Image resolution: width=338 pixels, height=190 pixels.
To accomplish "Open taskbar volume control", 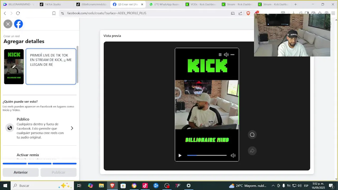I will point(299,186).
